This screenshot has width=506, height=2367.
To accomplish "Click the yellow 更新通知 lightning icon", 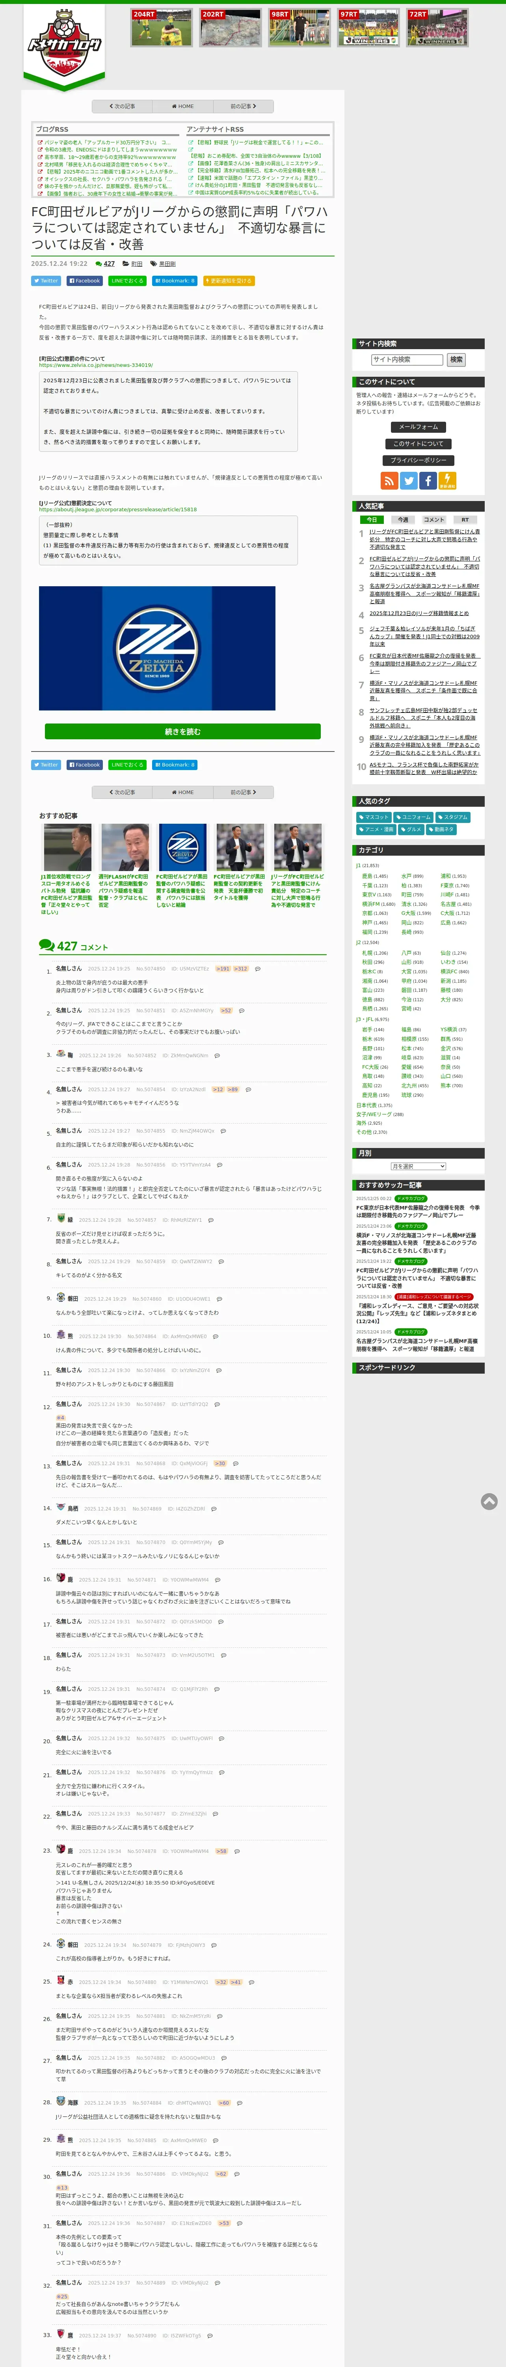I will tap(447, 481).
